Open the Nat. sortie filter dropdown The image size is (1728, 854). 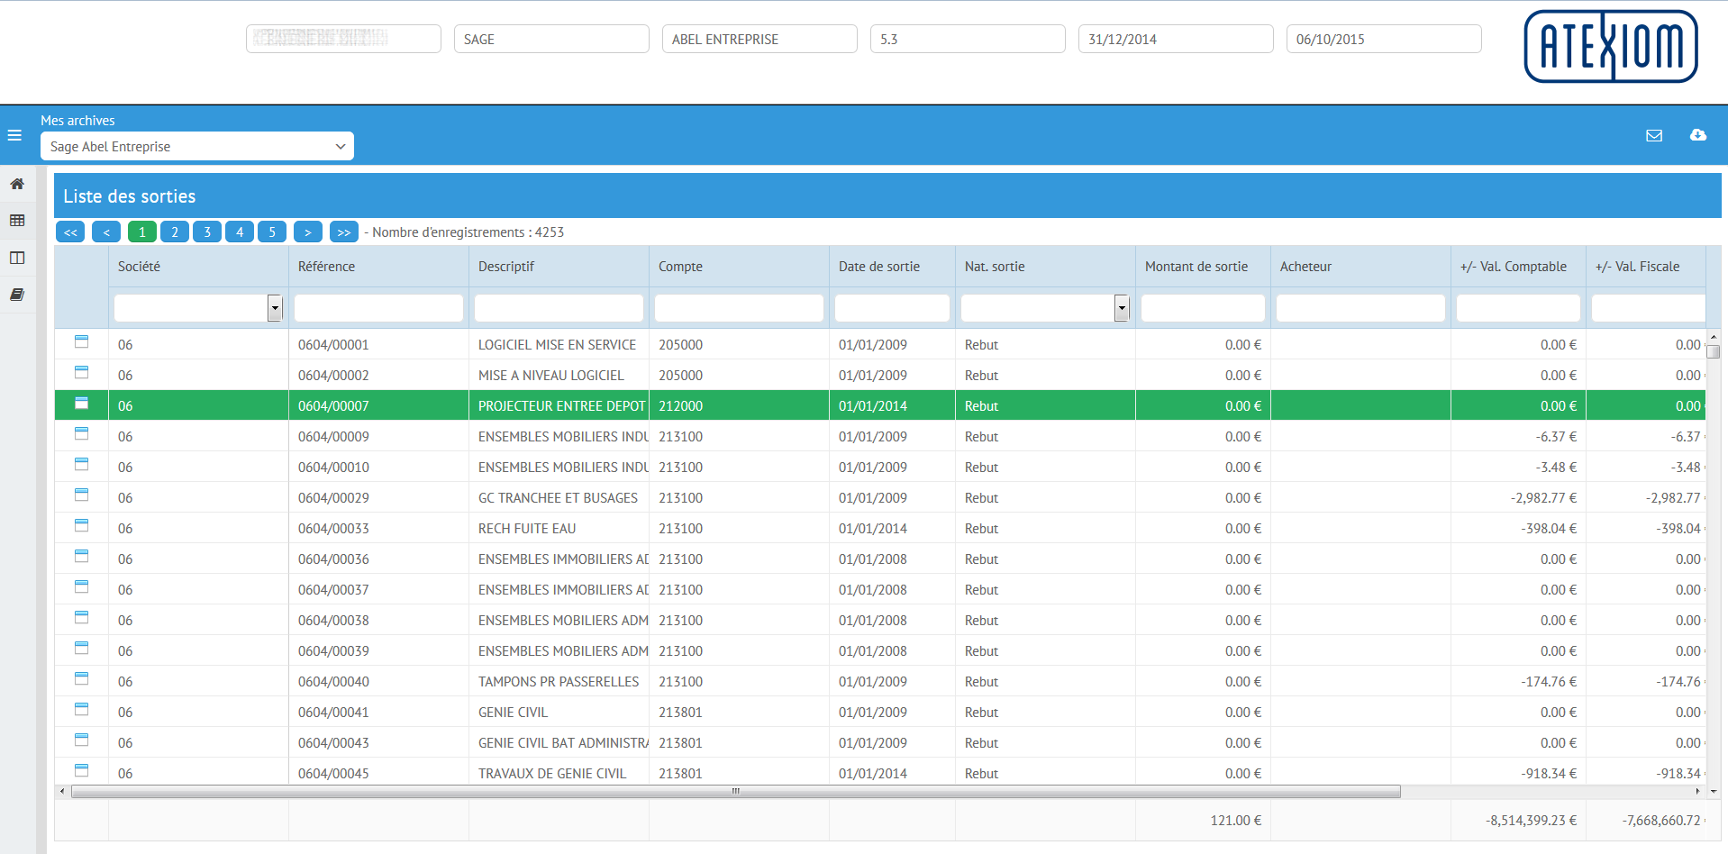tap(1122, 308)
